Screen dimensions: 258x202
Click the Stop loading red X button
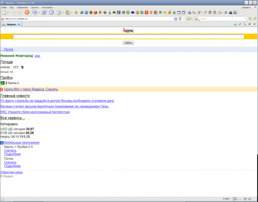27,12
